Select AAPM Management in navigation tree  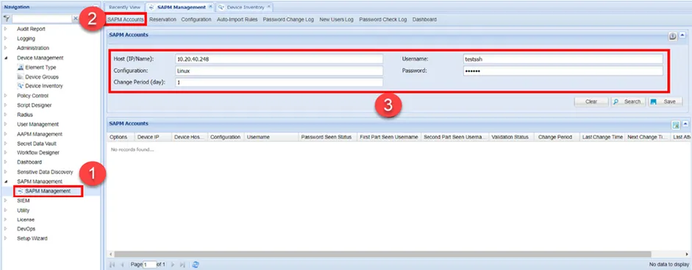click(x=40, y=134)
